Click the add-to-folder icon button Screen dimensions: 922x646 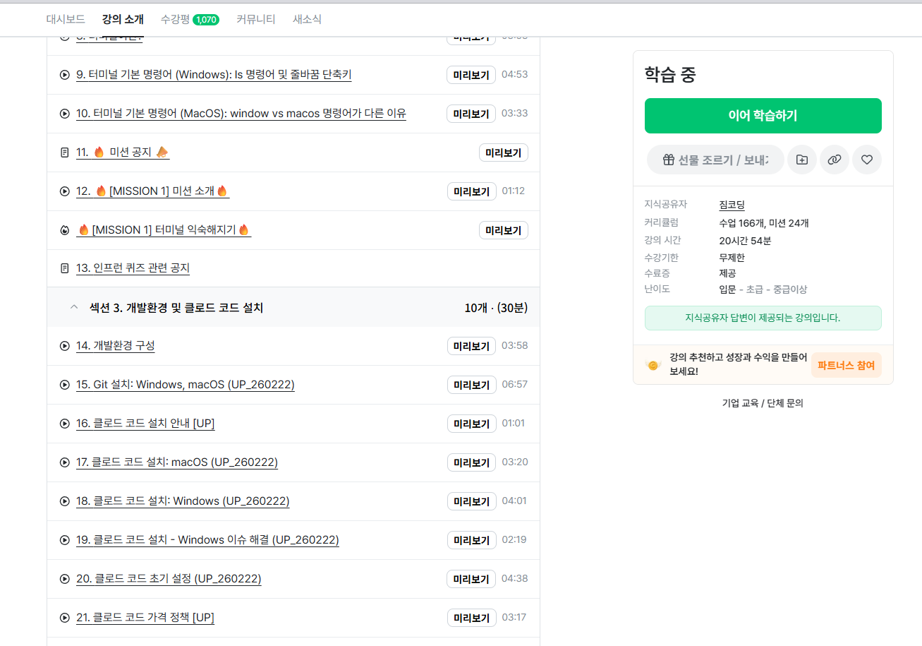[x=802, y=160]
